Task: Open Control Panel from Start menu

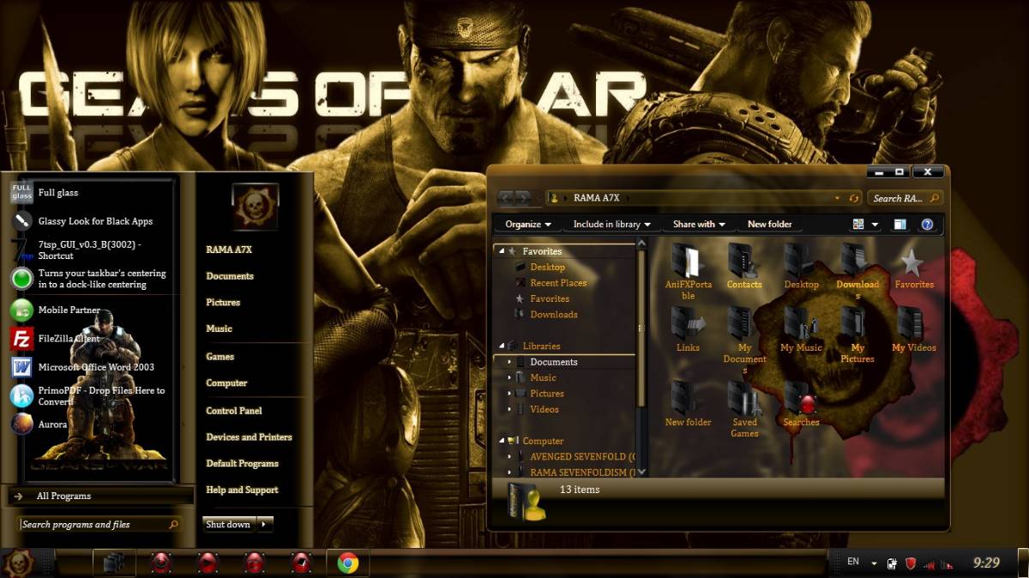Action: coord(234,410)
